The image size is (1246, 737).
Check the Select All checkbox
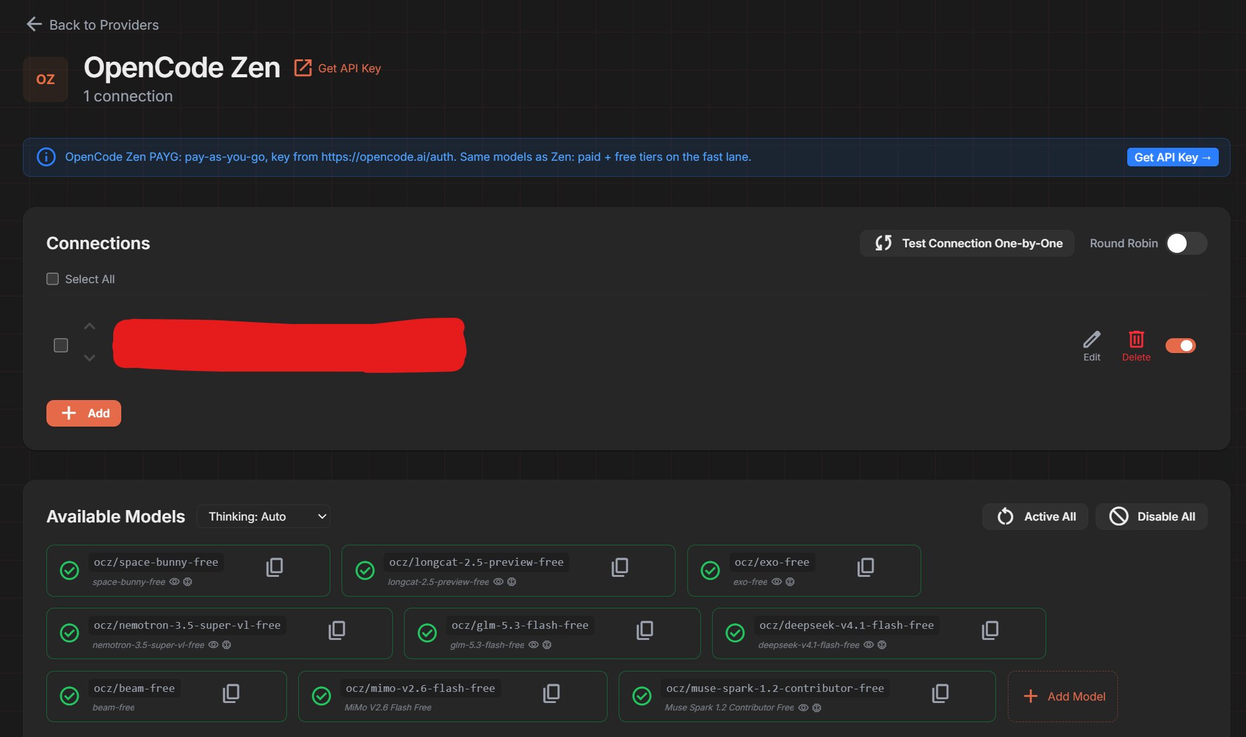point(53,279)
